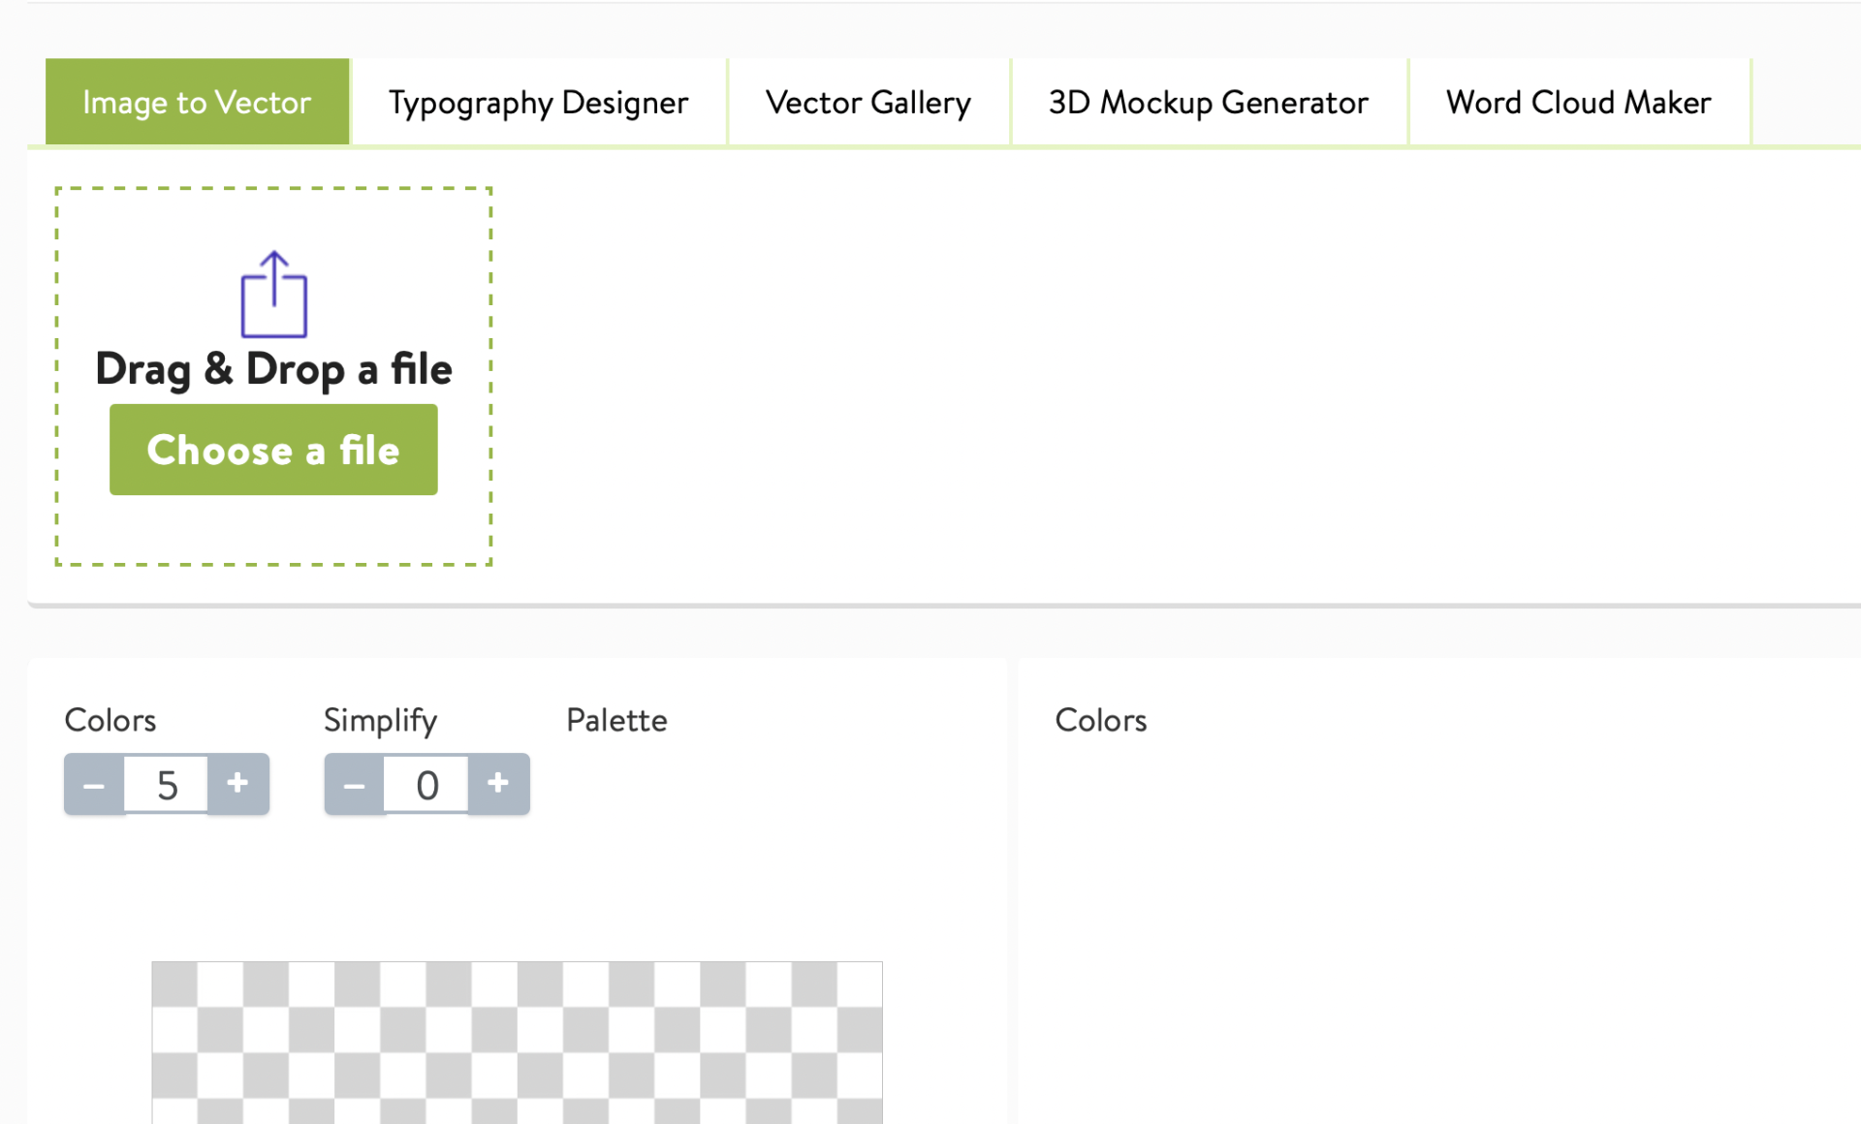The width and height of the screenshot is (1861, 1124).
Task: Click the Simplify number field showing 0
Action: (426, 784)
